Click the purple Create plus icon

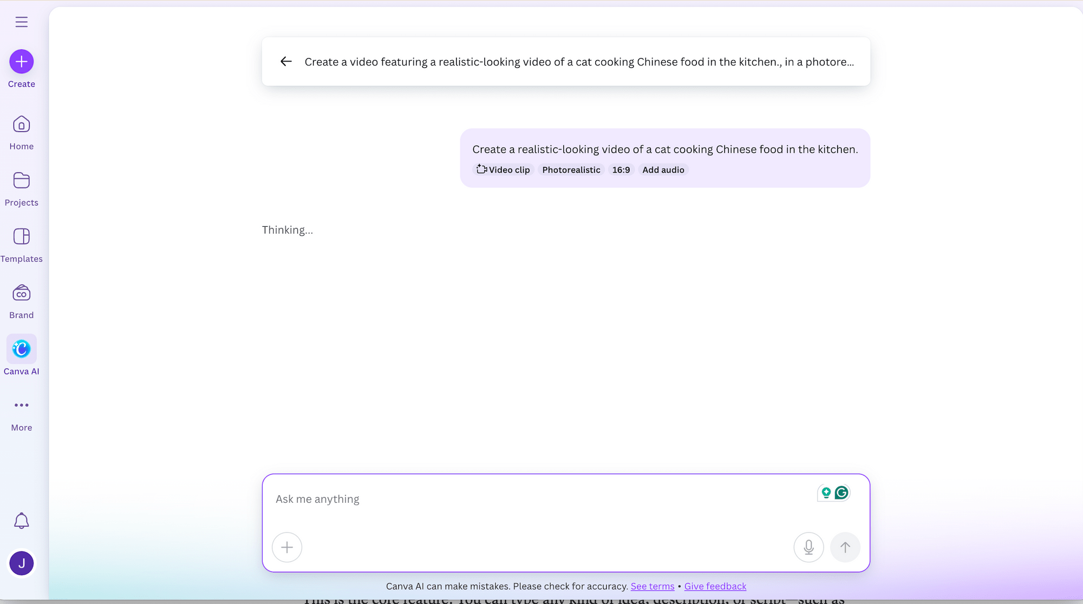(x=21, y=61)
